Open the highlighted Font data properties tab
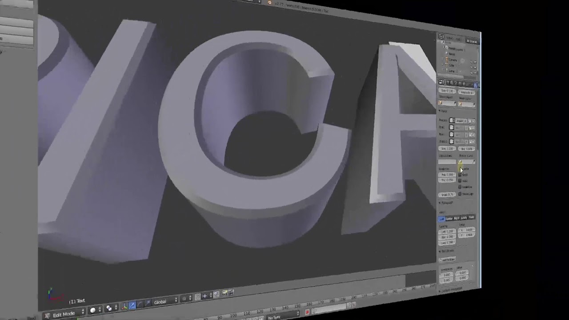This screenshot has height=320, width=569. coord(475,85)
